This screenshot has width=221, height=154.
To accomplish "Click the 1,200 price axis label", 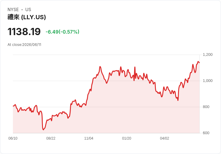I will pyautogui.click(x=207, y=55).
